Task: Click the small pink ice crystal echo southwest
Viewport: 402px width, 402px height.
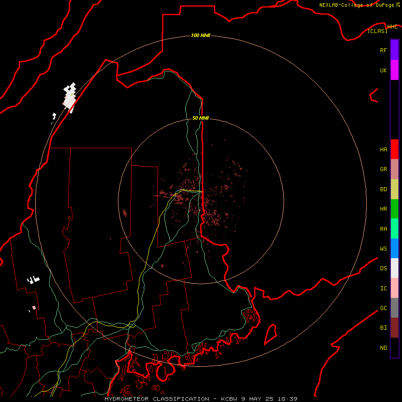Action: pyautogui.click(x=34, y=307)
